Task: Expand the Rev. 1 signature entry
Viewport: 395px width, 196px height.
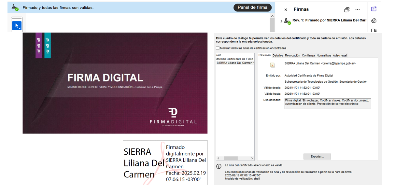Action: coord(281,21)
